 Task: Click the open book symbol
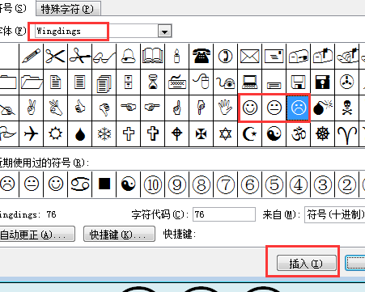[x=153, y=56]
